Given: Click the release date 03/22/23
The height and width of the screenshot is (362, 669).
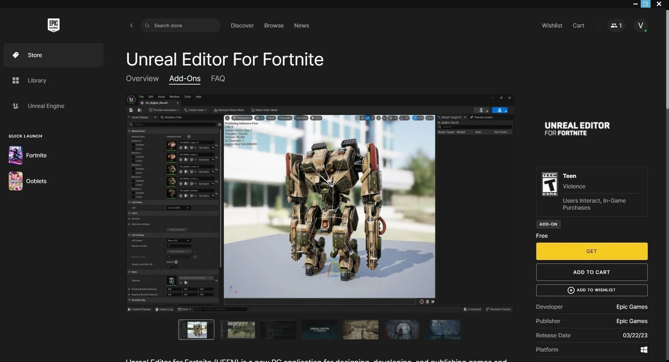Looking at the screenshot, I should (x=635, y=335).
